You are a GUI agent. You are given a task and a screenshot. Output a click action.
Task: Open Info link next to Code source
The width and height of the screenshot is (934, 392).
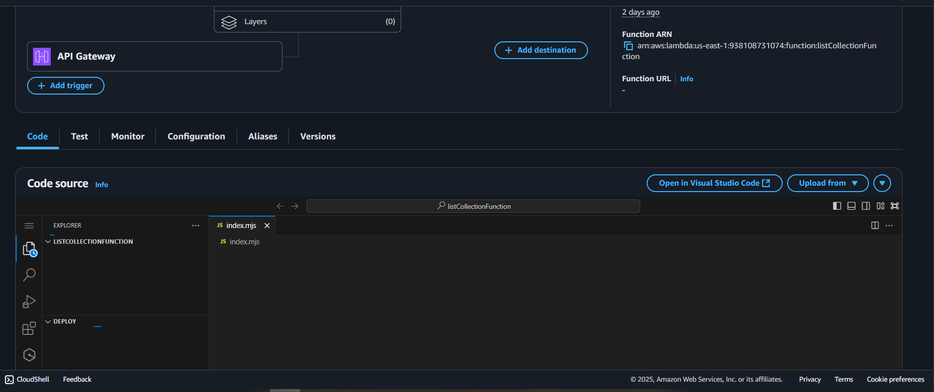102,185
